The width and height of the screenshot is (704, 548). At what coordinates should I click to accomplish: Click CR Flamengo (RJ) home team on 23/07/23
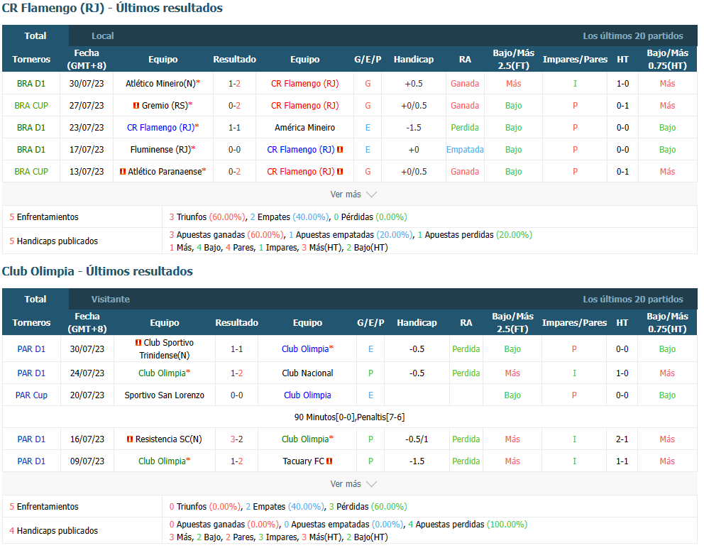point(160,128)
